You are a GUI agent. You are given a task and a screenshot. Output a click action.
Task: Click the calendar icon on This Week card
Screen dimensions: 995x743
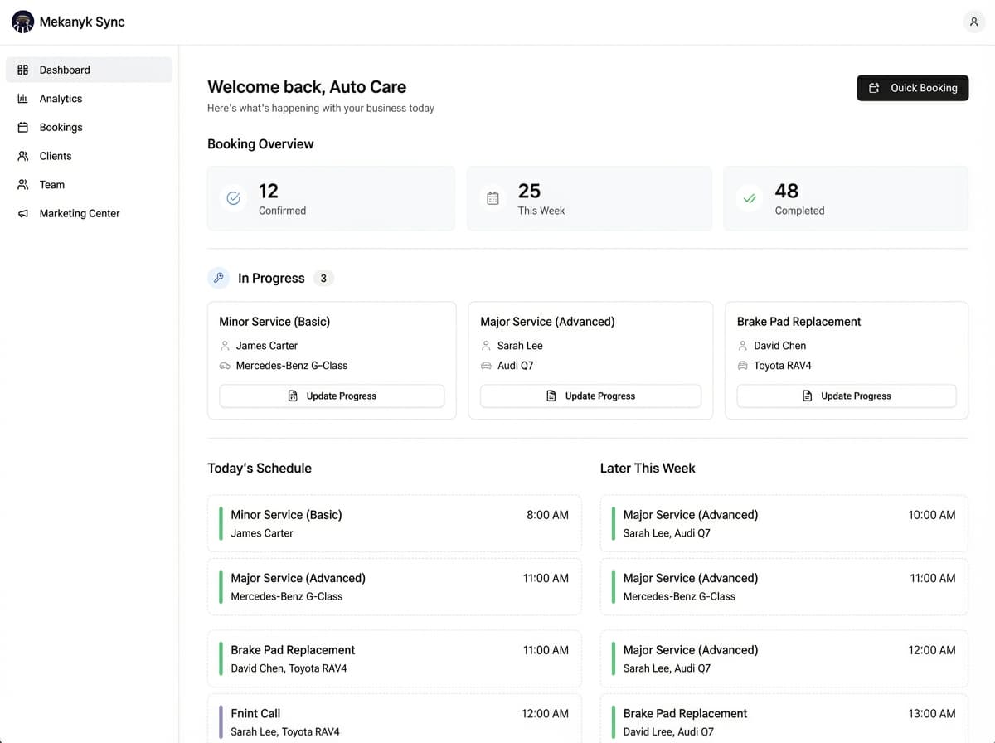(493, 198)
